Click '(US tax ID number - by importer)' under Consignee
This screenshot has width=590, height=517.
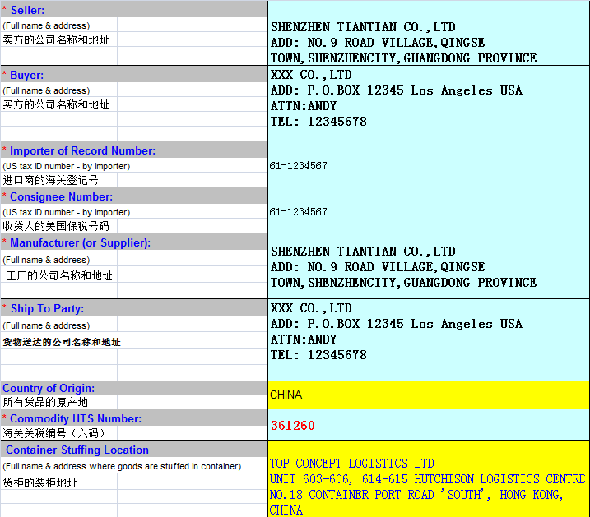(66, 212)
